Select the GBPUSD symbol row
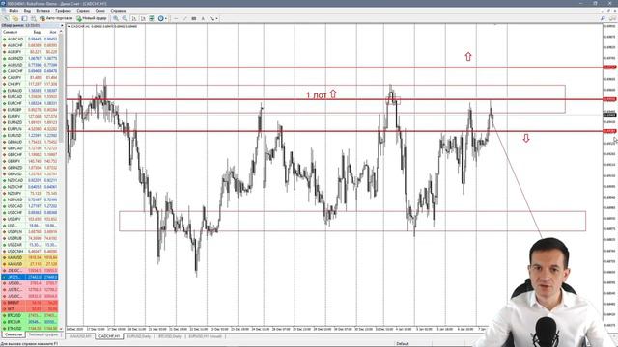Viewport: 618px width, 347px height. [x=30, y=173]
